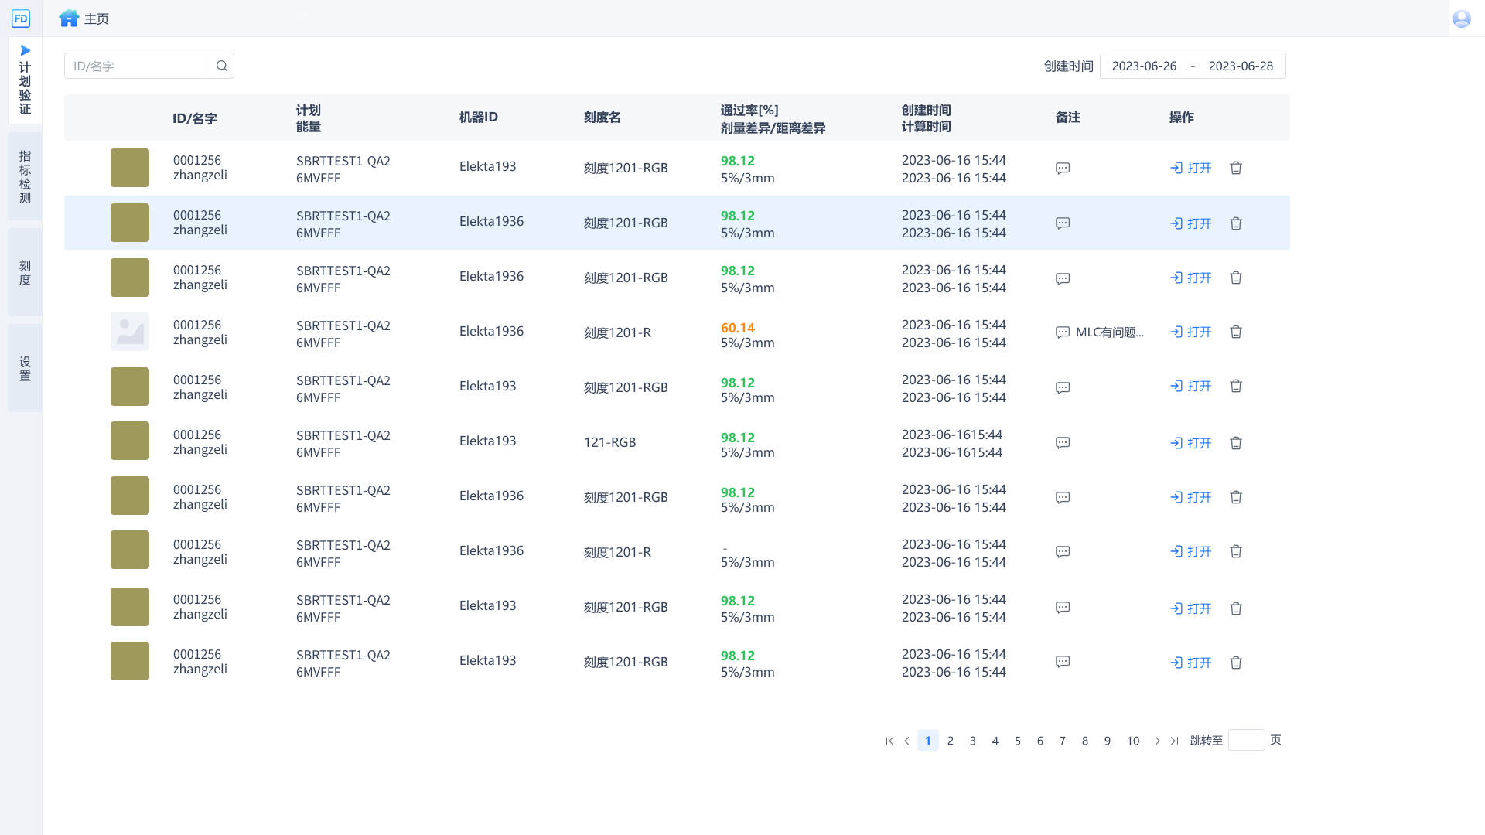Jump to pagination page 10
This screenshot has width=1485, height=835.
pos(1133,740)
